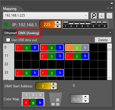This screenshot has width=115, height=110.
Task: Toggle DIP switch 5
Action: pos(88,23)
